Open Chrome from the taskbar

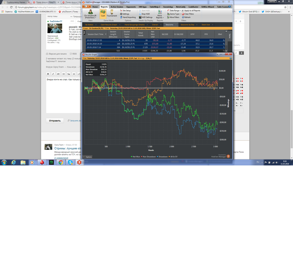[61, 162]
